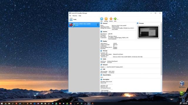The height and width of the screenshot is (105, 188).
Task: Open the Kali VM list menu icon
Action: click(x=97, y=24)
